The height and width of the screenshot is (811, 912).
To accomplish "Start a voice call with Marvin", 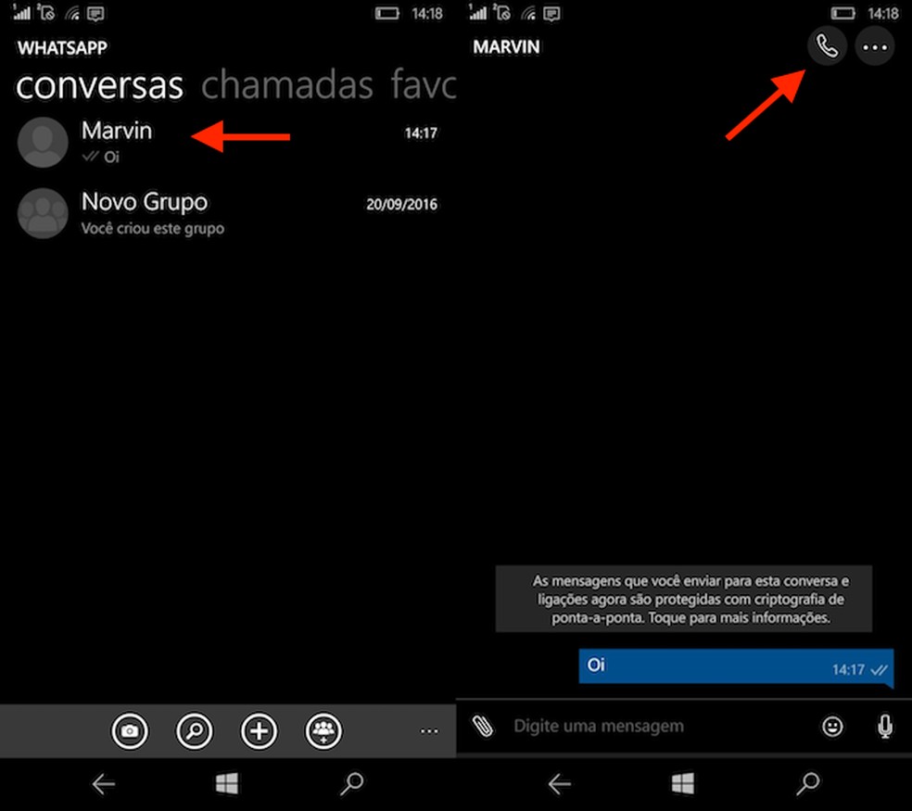I will click(x=827, y=45).
